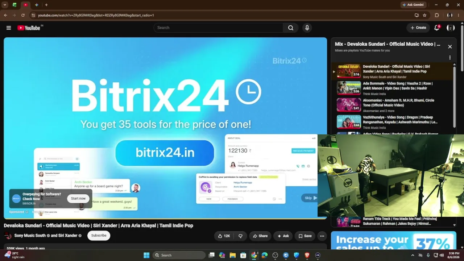Open the tab search dropdown arrow

pyautogui.click(x=5, y=5)
